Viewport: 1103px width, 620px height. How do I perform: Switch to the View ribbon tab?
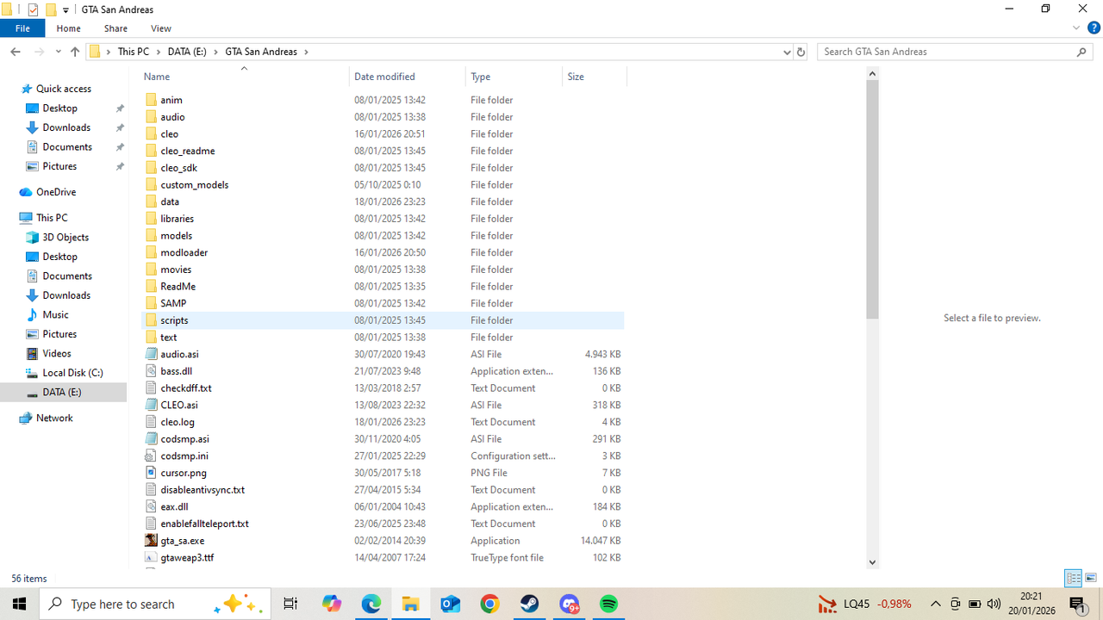160,28
